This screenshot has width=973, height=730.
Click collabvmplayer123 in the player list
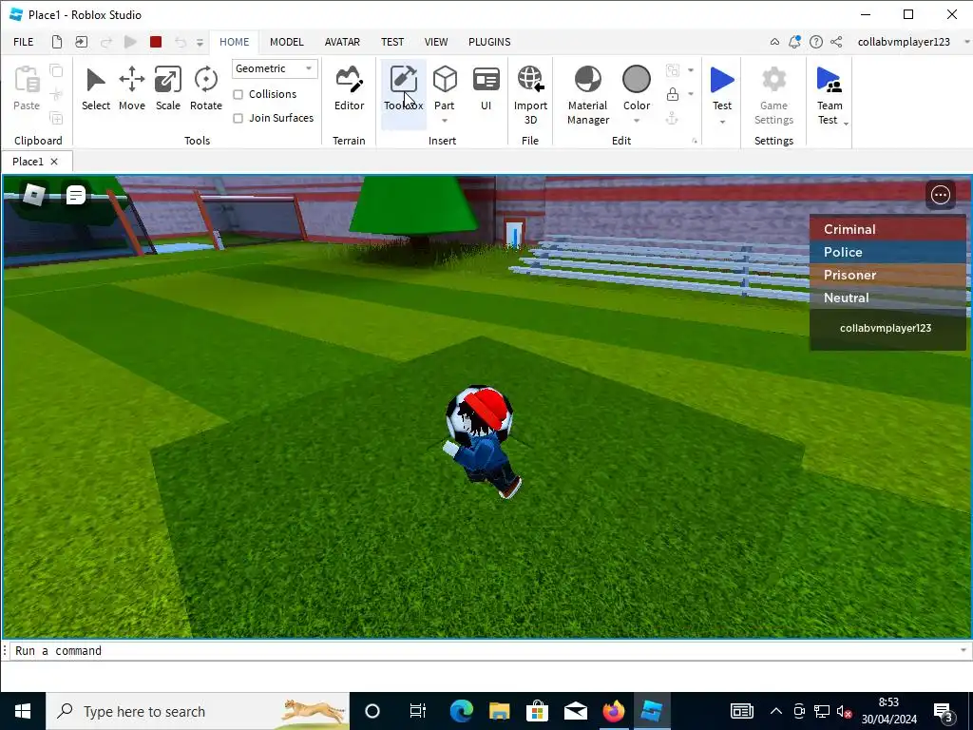[x=887, y=328]
